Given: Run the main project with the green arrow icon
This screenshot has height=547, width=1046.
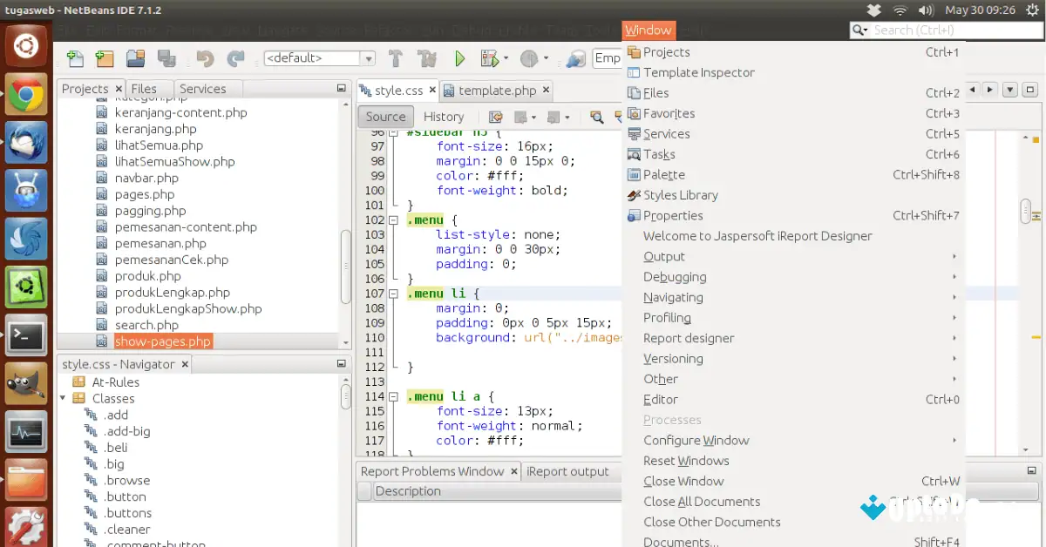Looking at the screenshot, I should pos(459,58).
